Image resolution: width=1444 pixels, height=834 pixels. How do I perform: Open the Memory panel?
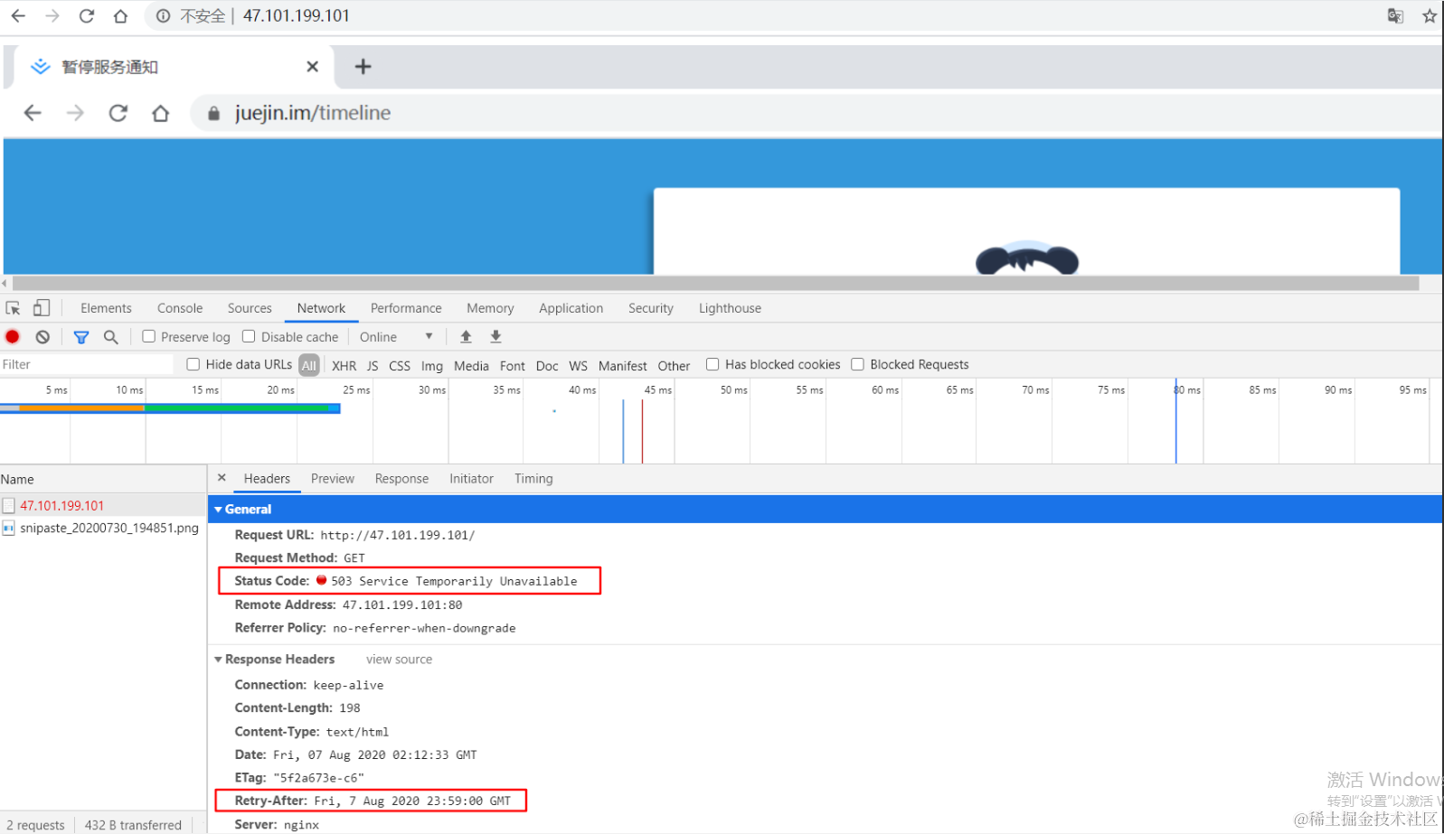click(x=490, y=308)
